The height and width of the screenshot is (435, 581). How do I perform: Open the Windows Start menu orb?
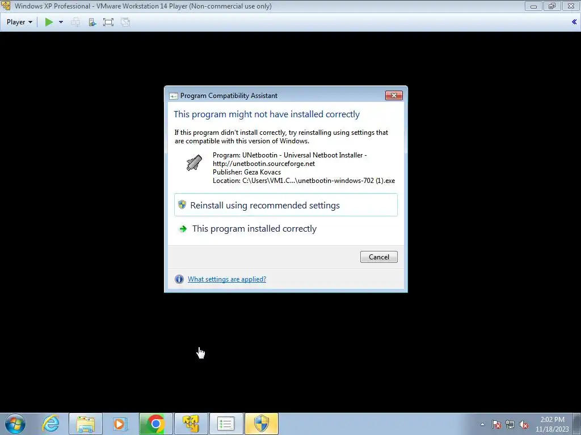[15, 424]
